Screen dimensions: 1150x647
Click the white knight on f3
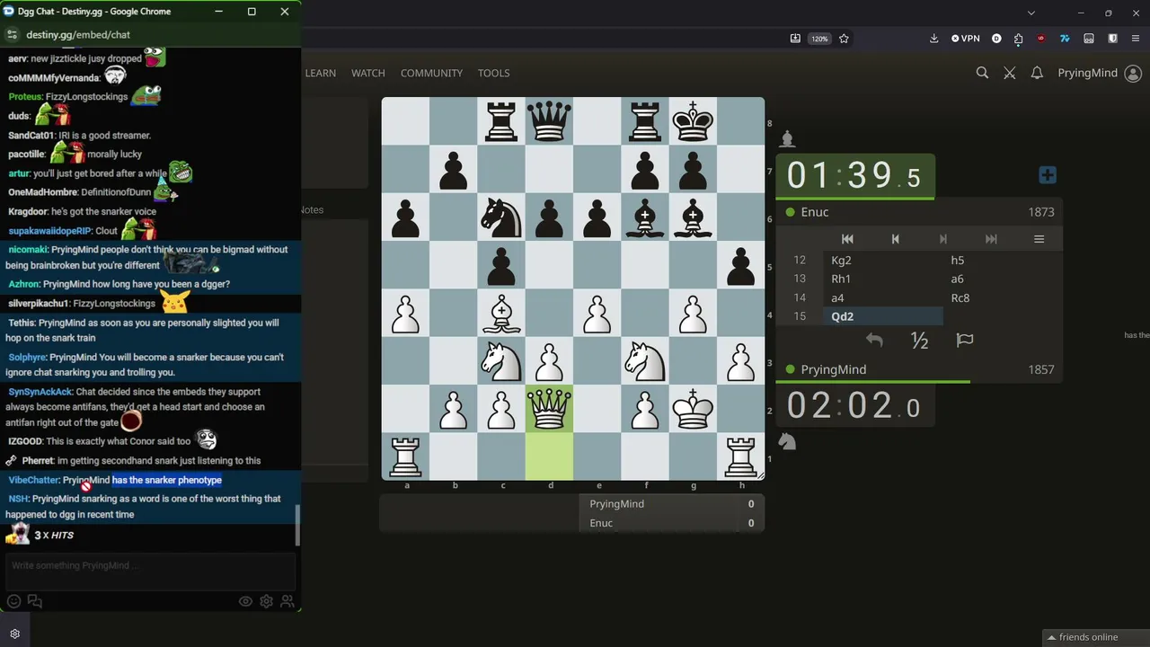[x=645, y=360]
